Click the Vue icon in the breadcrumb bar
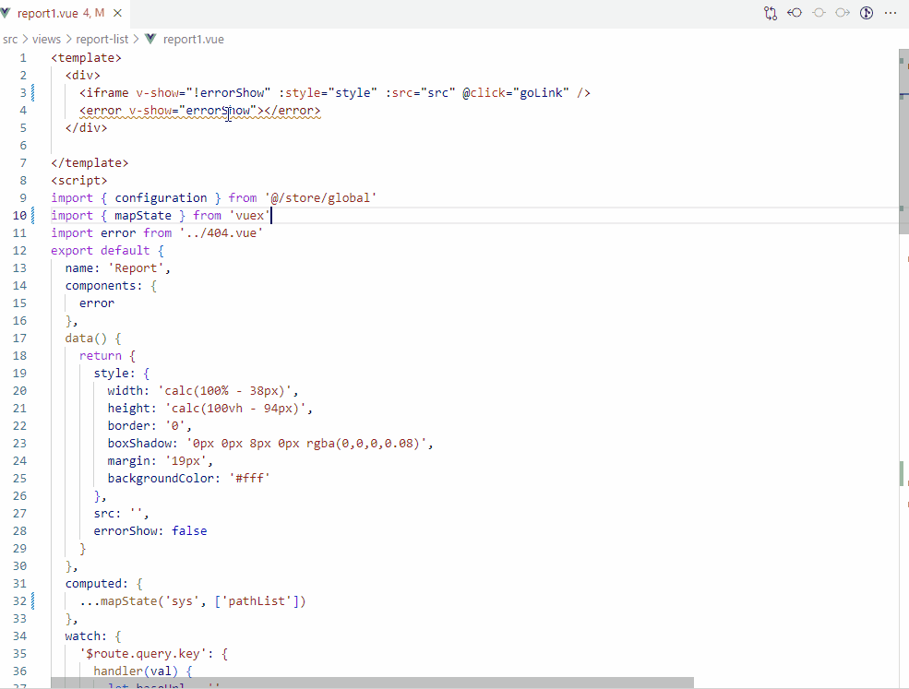 [150, 39]
